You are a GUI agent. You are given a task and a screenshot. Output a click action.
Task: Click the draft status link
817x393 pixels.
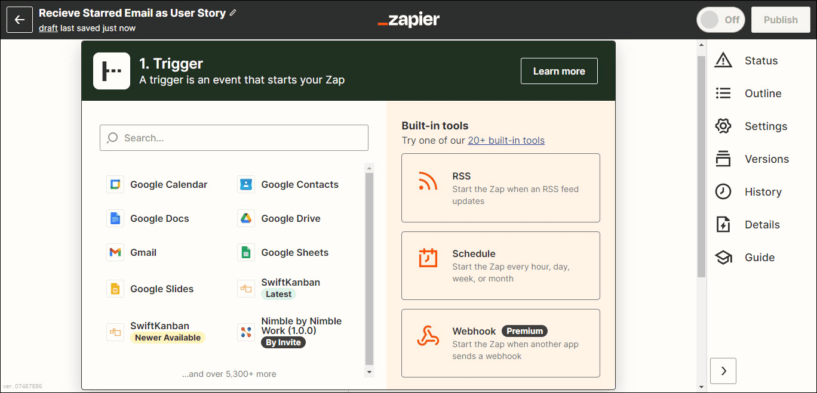[x=48, y=28]
